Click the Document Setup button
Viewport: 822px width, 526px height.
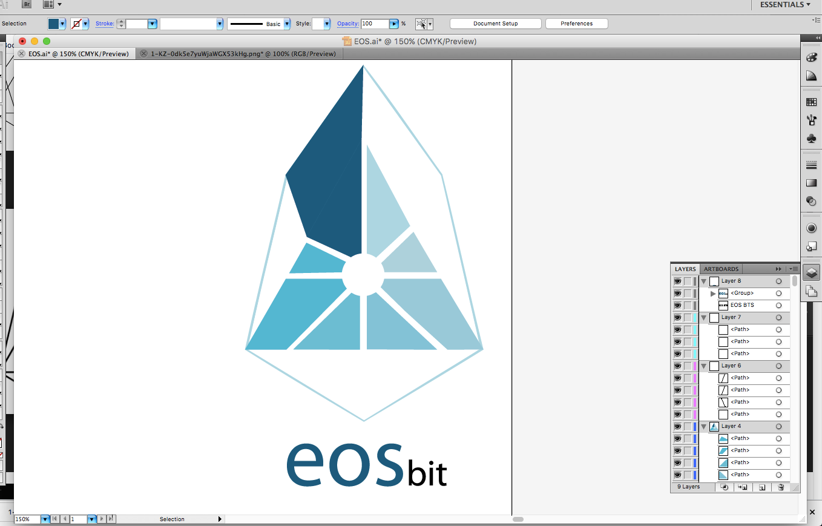[x=496, y=24]
